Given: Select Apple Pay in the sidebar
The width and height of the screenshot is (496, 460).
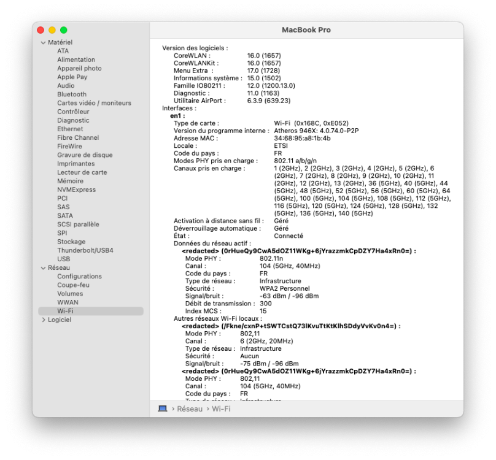Looking at the screenshot, I should 72,77.
